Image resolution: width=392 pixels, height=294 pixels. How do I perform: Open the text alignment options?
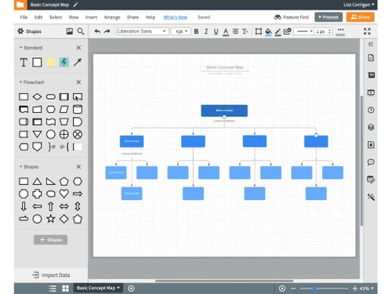235,31
